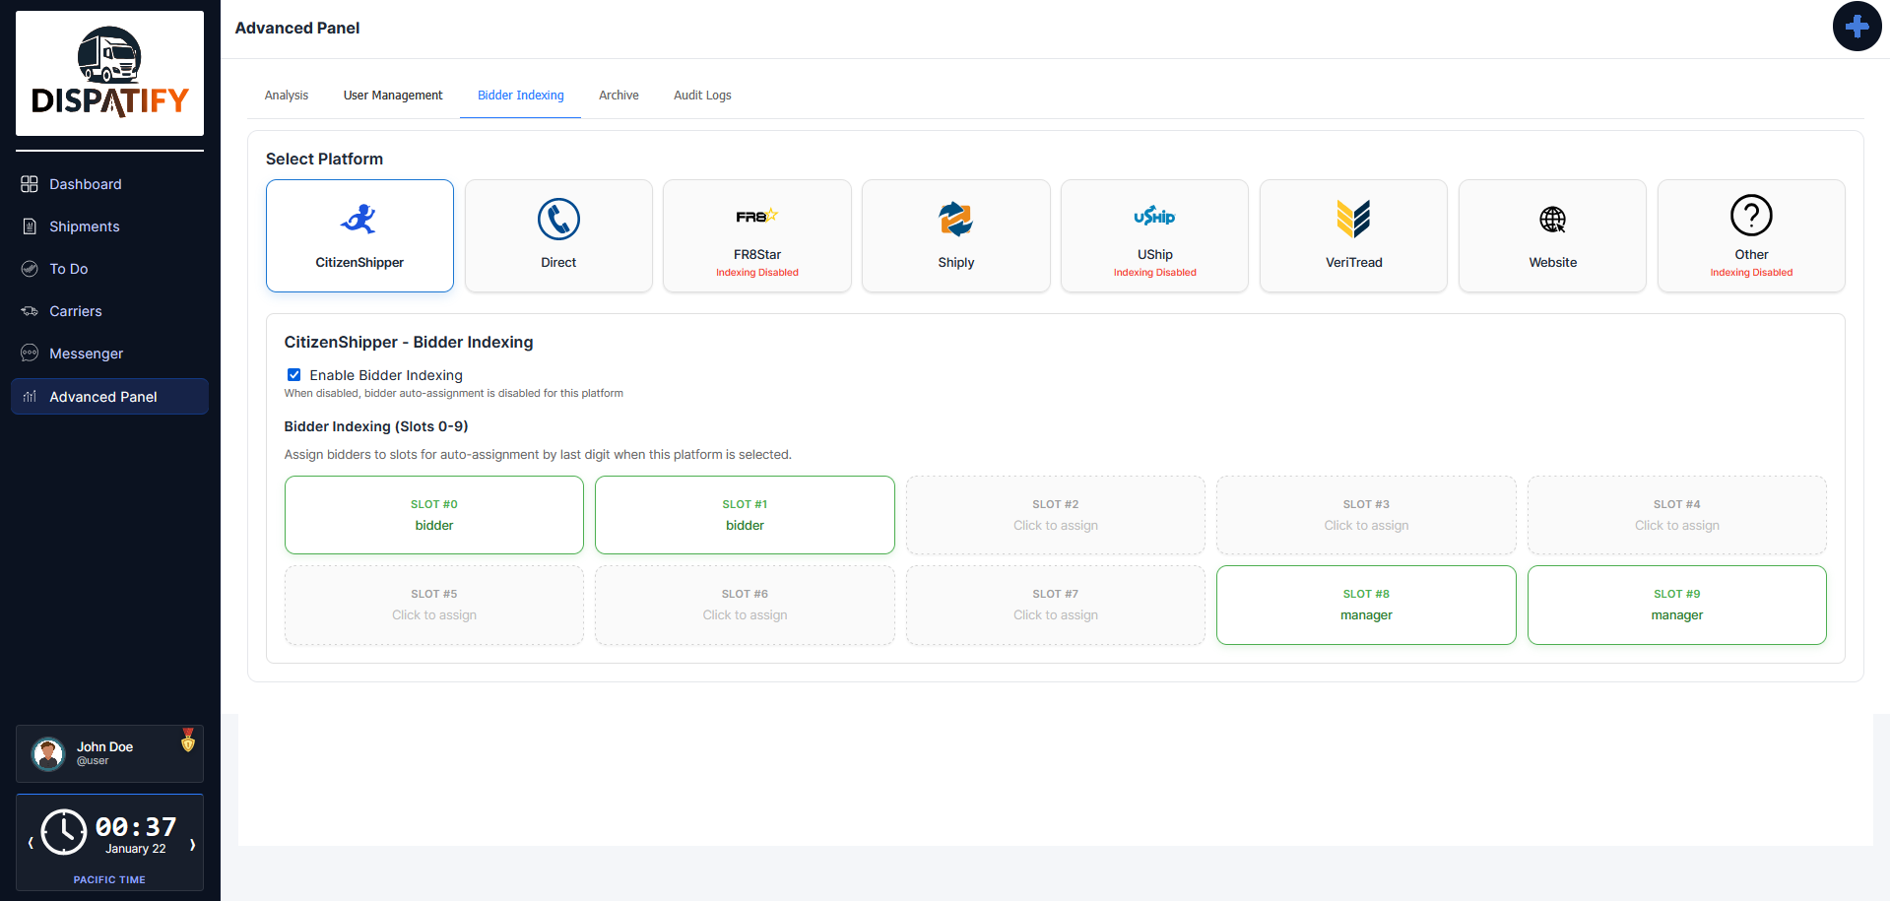Screen dimensions: 1890x901
Task: Open Carriers from the sidebar
Action: (109, 311)
